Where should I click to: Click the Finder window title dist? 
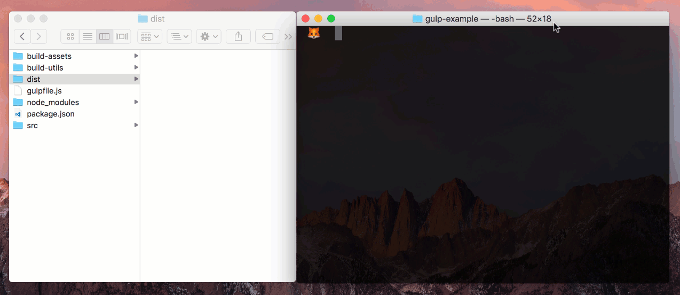coord(158,19)
